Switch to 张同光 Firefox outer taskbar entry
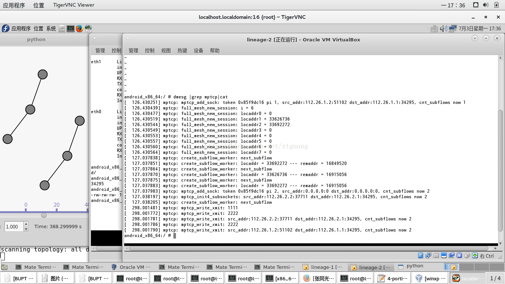Screen dimensions: 505x284 (x=318, y=278)
